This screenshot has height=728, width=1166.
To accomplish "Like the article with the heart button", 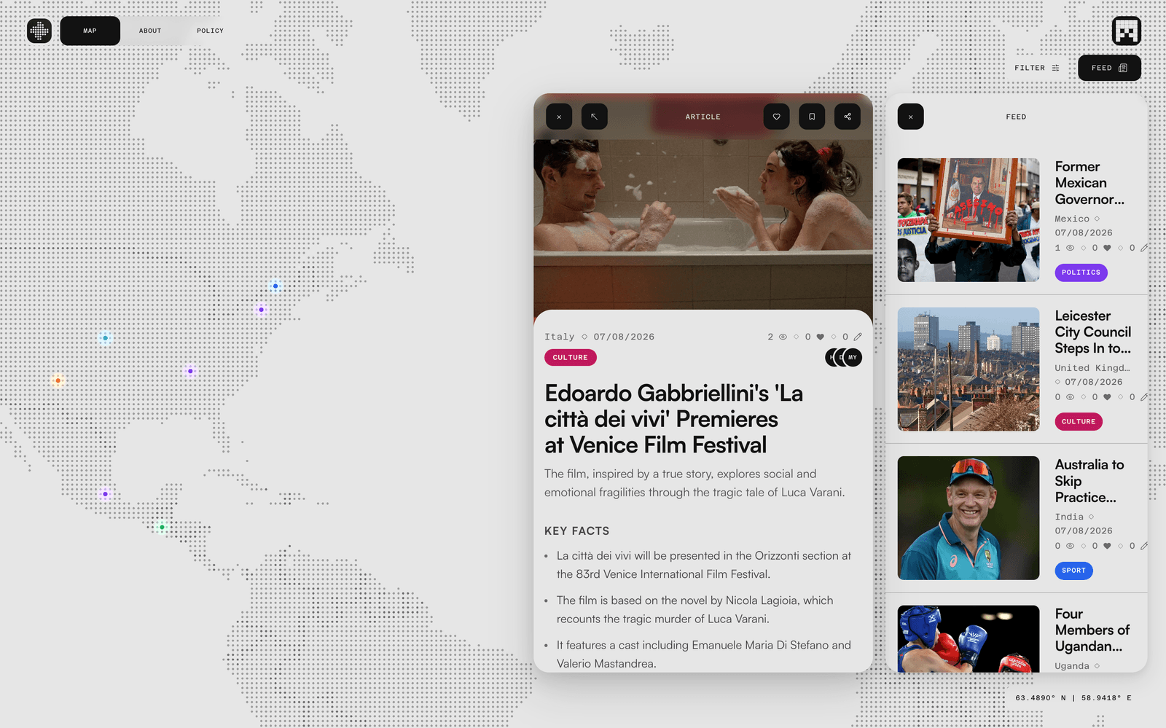I will click(x=777, y=117).
